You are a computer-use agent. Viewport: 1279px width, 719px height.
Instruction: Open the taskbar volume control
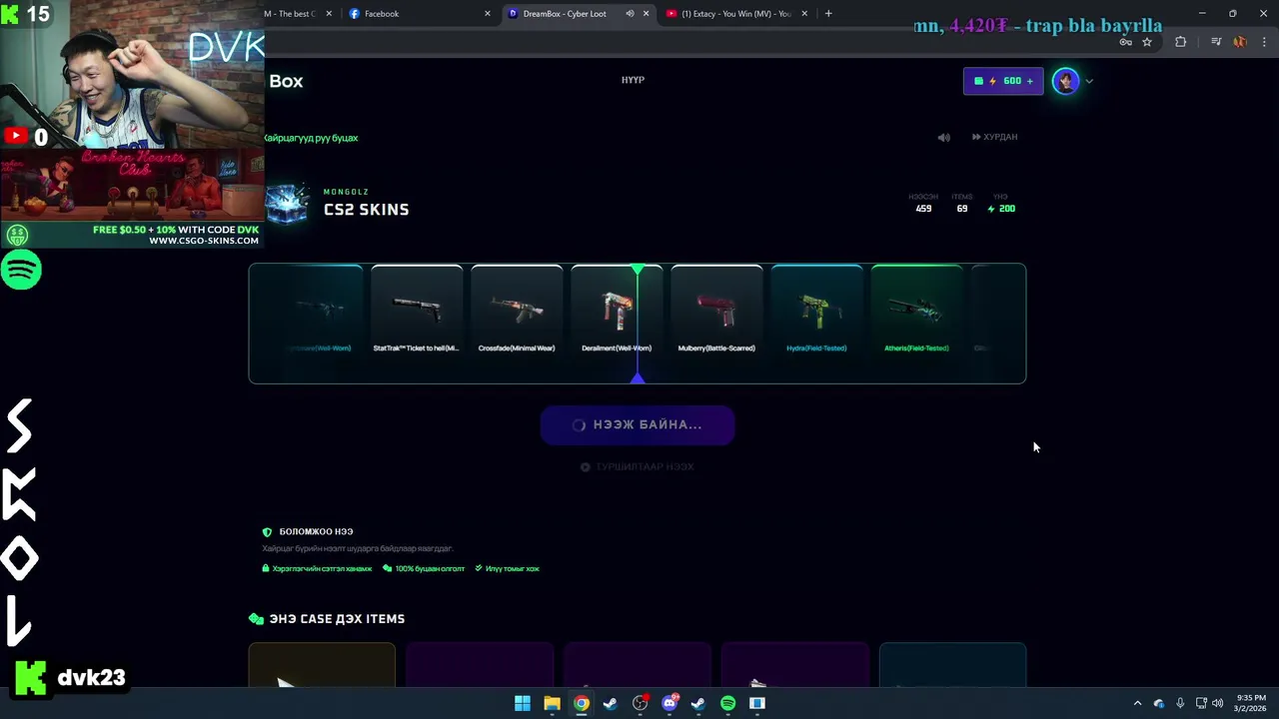1217,703
